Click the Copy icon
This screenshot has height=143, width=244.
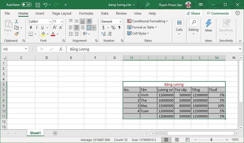(16, 28)
